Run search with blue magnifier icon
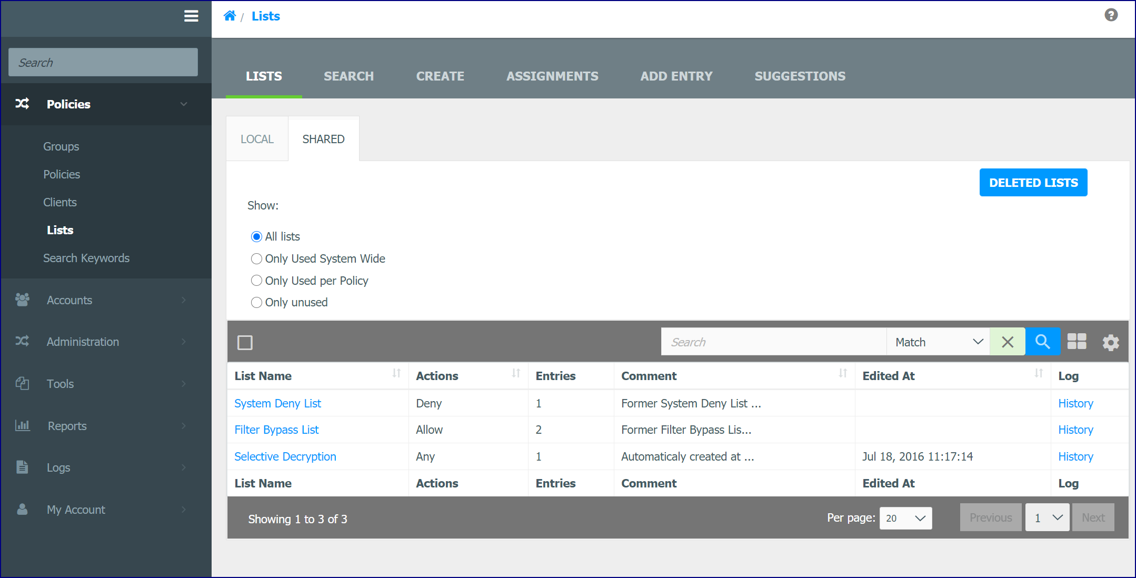This screenshot has width=1136, height=578. click(1042, 342)
